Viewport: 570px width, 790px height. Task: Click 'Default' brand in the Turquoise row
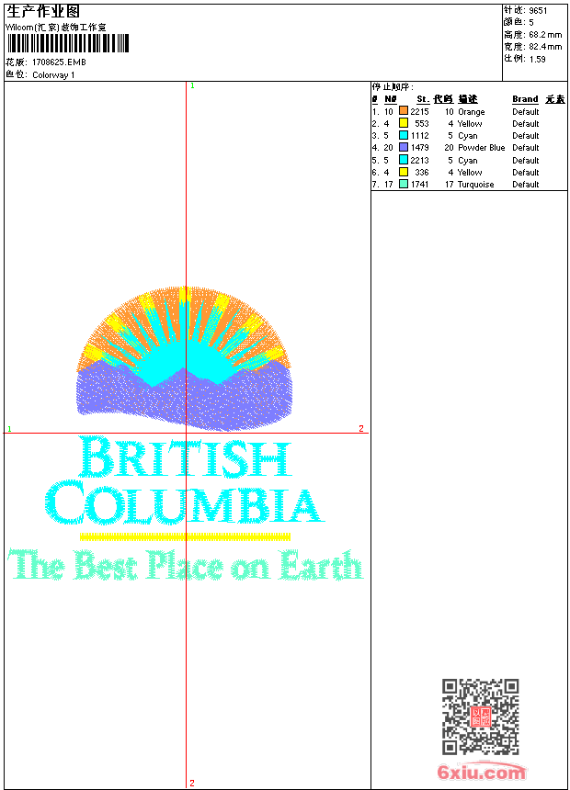point(526,185)
